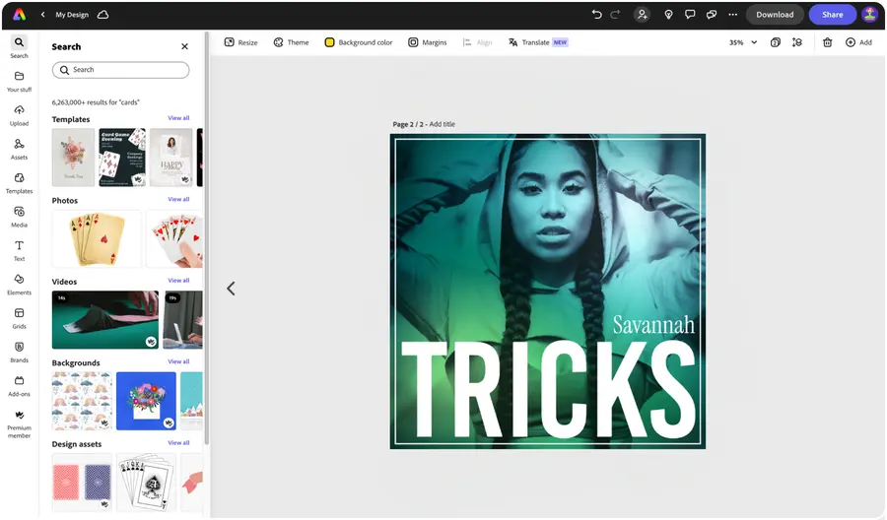
Task: Open the Media sidebar panel
Action: [20, 217]
